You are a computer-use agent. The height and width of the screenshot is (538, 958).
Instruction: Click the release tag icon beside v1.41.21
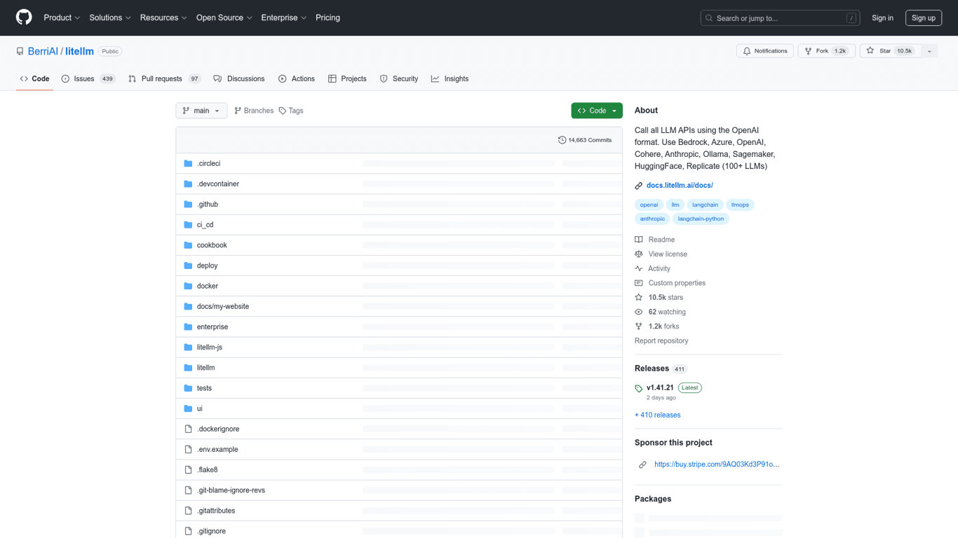click(x=638, y=388)
